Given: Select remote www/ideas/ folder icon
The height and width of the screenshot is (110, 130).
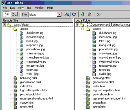Looking at the screenshot, I should click(9, 25).
